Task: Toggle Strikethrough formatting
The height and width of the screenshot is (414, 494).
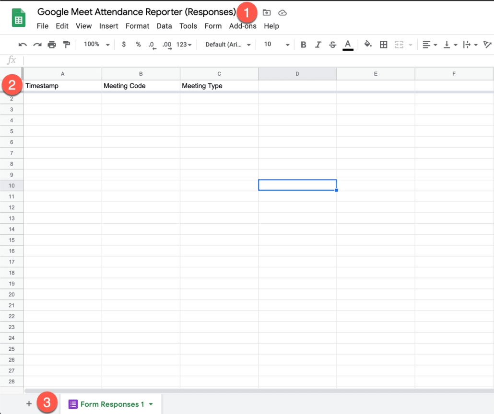Action: click(332, 45)
